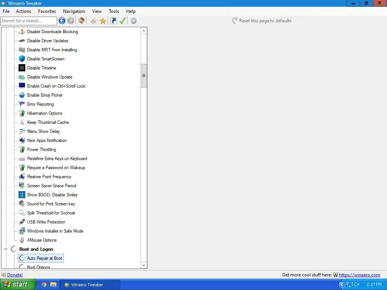Click Reset this page to defaults
The width and height of the screenshot is (387, 290).
click(262, 21)
